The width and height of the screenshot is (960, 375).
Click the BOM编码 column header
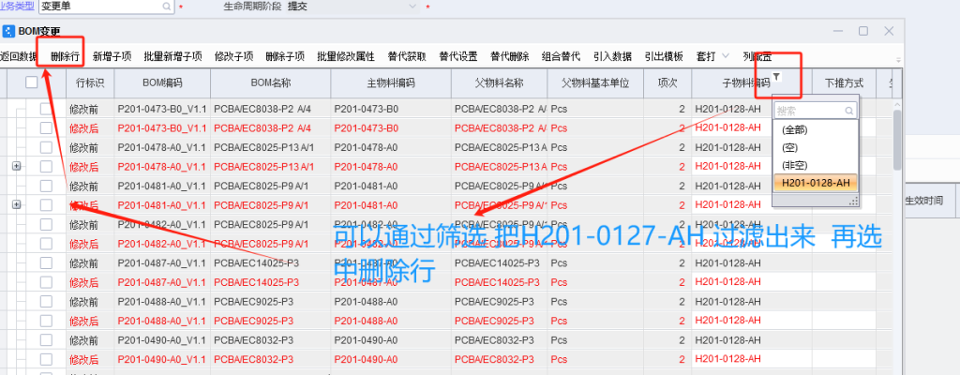162,82
